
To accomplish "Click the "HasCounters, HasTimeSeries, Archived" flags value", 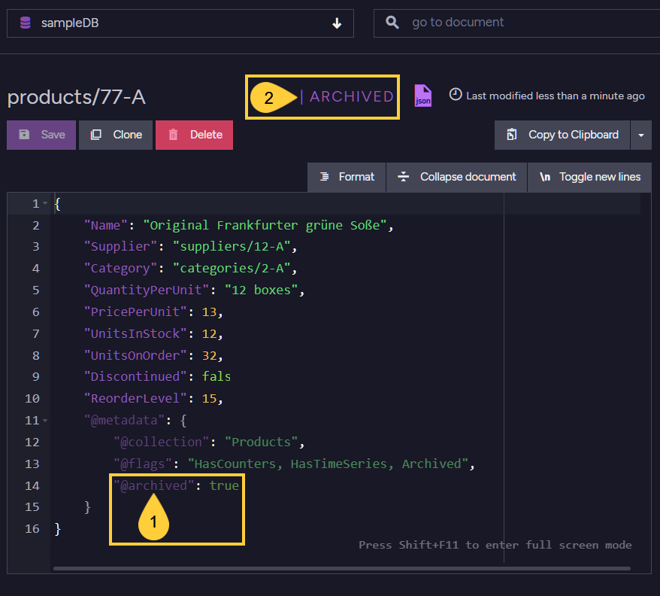I will pos(328,464).
